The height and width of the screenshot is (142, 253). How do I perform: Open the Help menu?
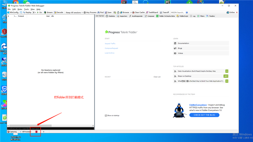tap(38, 9)
